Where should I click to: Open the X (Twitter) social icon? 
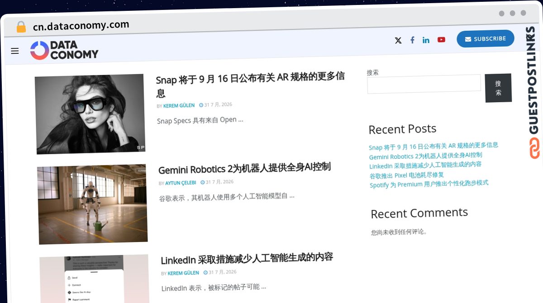click(x=398, y=40)
